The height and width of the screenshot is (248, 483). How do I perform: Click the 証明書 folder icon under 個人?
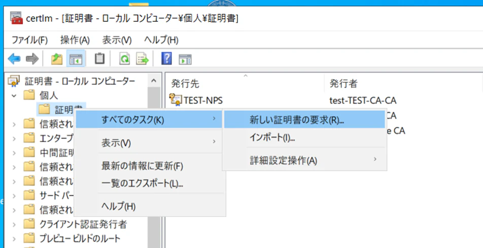click(44, 109)
